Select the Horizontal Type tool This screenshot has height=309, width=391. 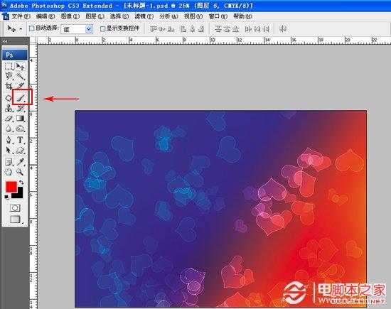coord(20,140)
